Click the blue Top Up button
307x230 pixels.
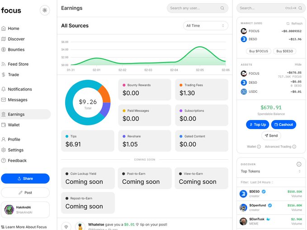tap(258, 125)
